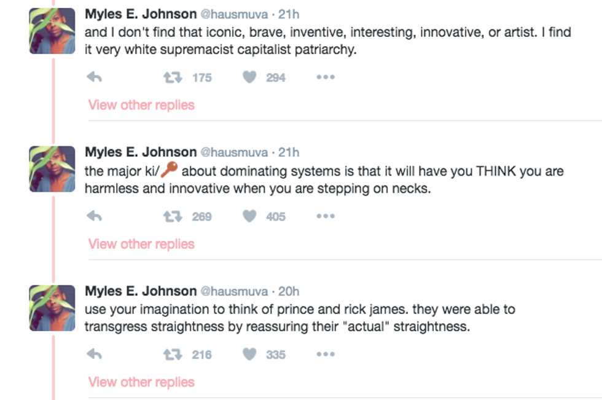Click @hausmuva handle on the second tweet
The width and height of the screenshot is (602, 400).
(235, 152)
